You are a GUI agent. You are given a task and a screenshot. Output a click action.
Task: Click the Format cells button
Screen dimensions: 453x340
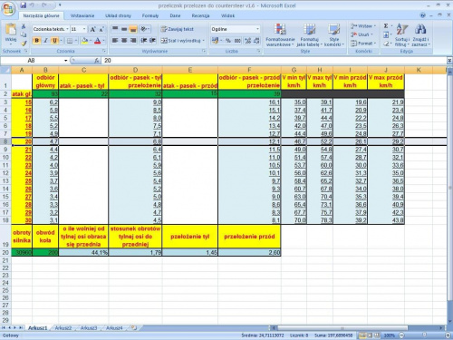click(x=363, y=44)
